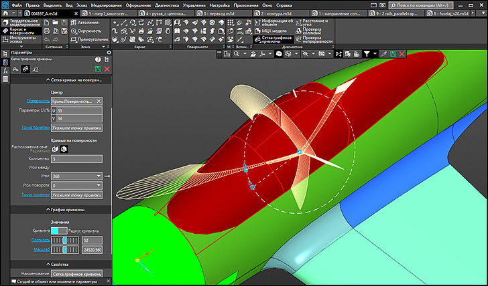This screenshot has height=286, width=488.
Task: Click the Поверхность link
Action: 38,101
